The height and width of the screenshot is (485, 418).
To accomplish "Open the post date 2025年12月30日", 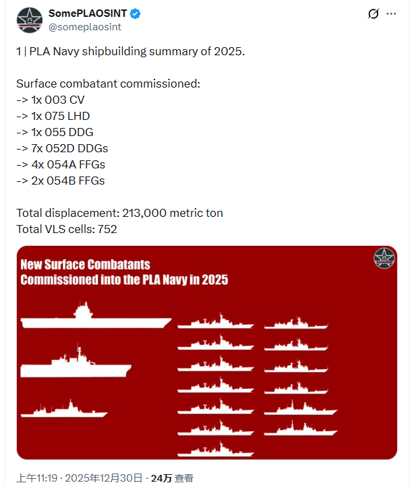I will coord(105,478).
